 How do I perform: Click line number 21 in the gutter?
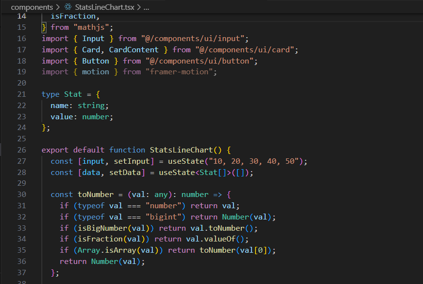(x=21, y=94)
